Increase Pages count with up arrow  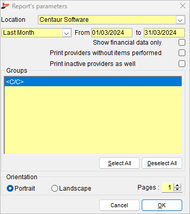pyautogui.click(x=178, y=185)
